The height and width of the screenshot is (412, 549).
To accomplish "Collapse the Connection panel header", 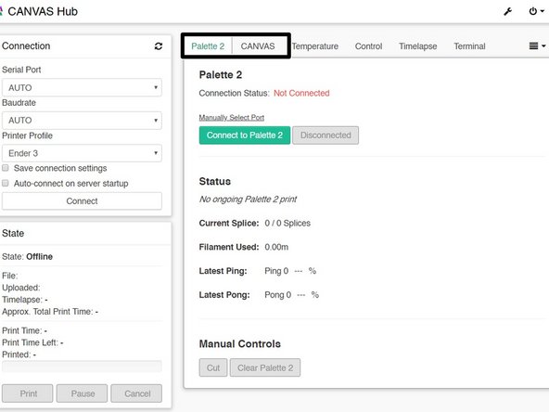I will [x=26, y=45].
